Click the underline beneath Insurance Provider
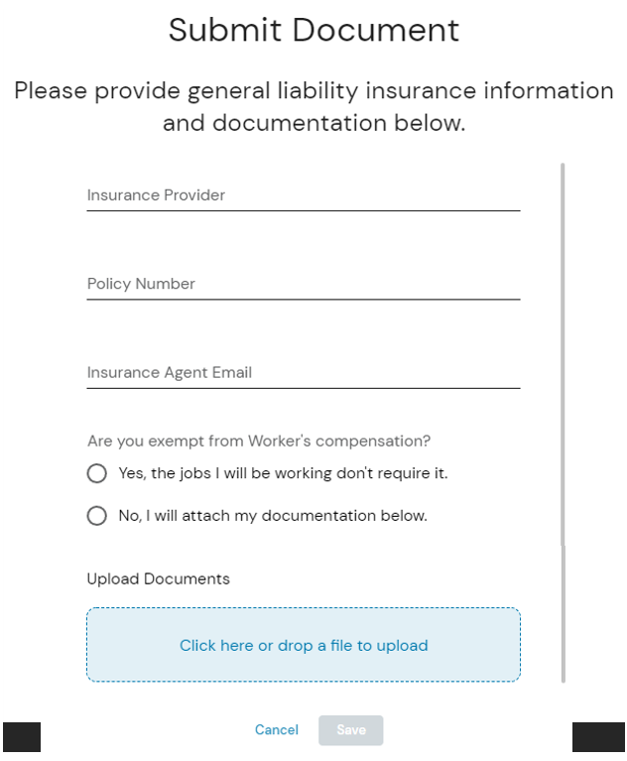This screenshot has height=761, width=627. pyautogui.click(x=303, y=210)
